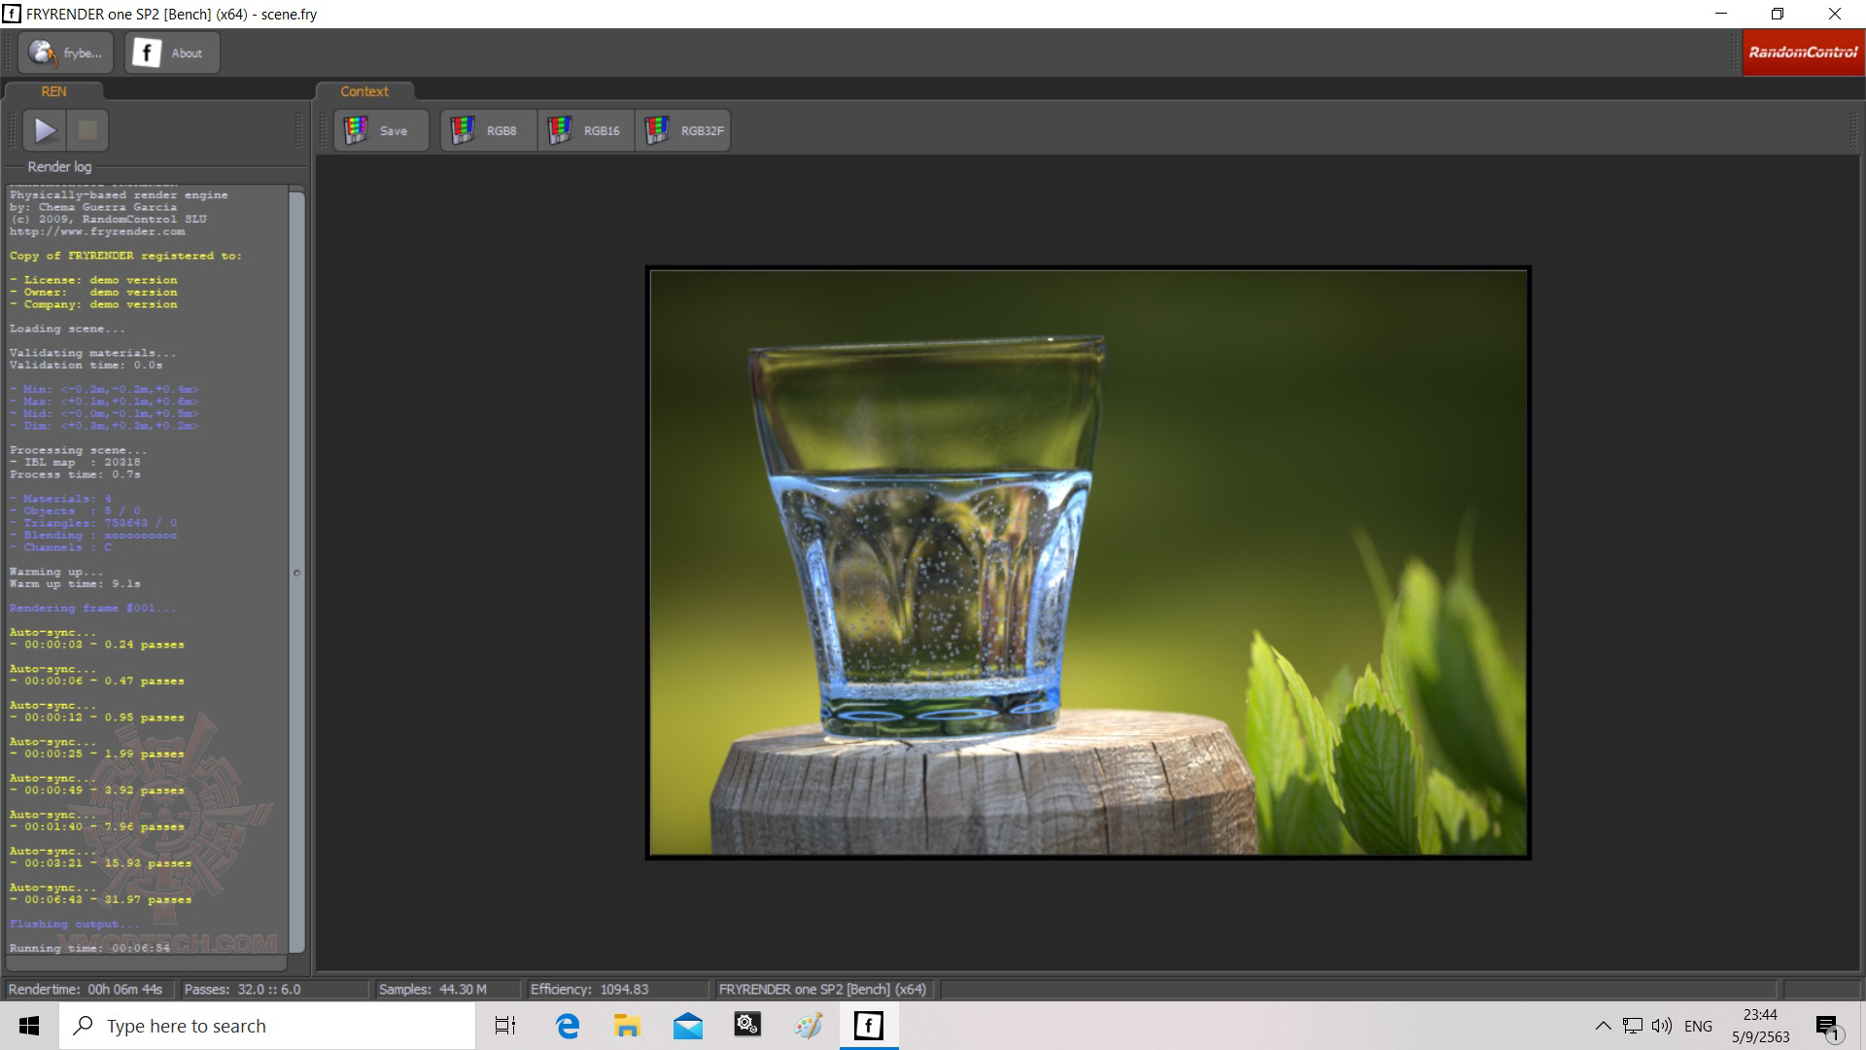
Task: Click the RandomControl logo
Action: pyautogui.click(x=1803, y=52)
